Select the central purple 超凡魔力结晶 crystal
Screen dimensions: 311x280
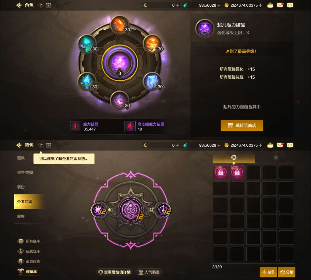120,63
